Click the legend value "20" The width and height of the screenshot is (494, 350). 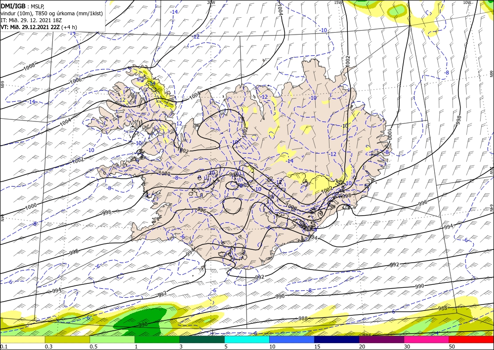[x=362, y=347]
